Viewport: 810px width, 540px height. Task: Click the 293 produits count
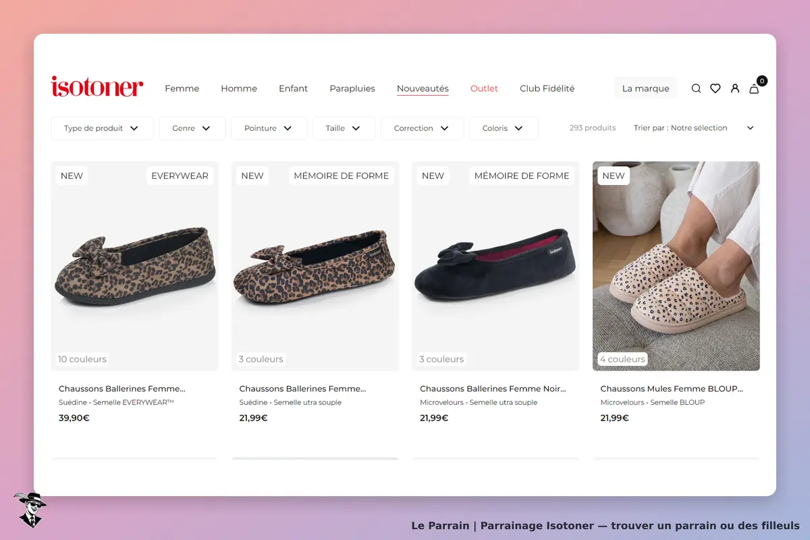593,128
